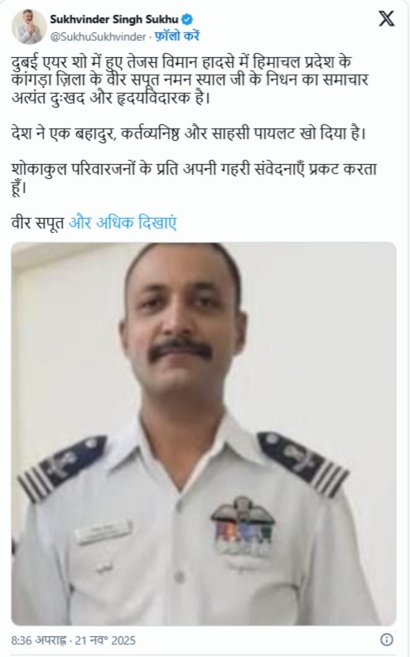The image size is (410, 657).
Task: Open the attached uniformed officer photo
Action: [204, 434]
